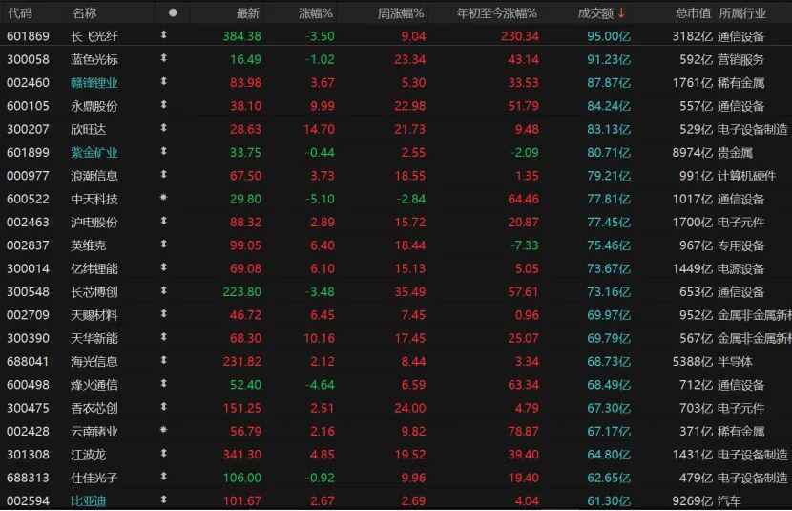
Task: Click the 最新 price column header
Action: tap(247, 13)
